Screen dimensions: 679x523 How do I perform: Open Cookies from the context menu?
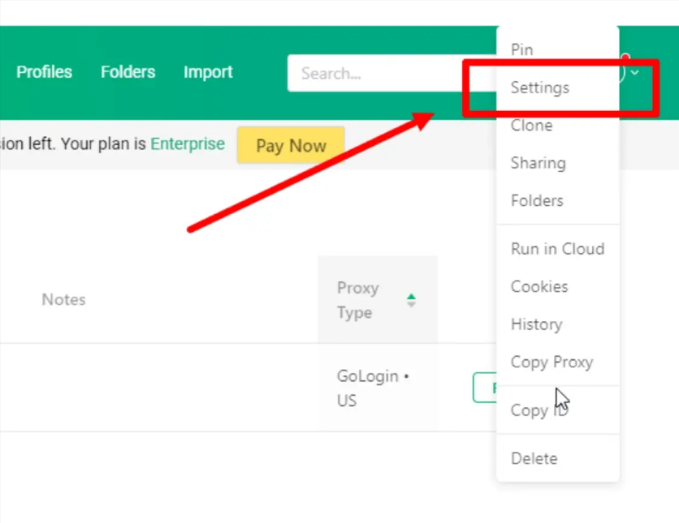click(539, 286)
